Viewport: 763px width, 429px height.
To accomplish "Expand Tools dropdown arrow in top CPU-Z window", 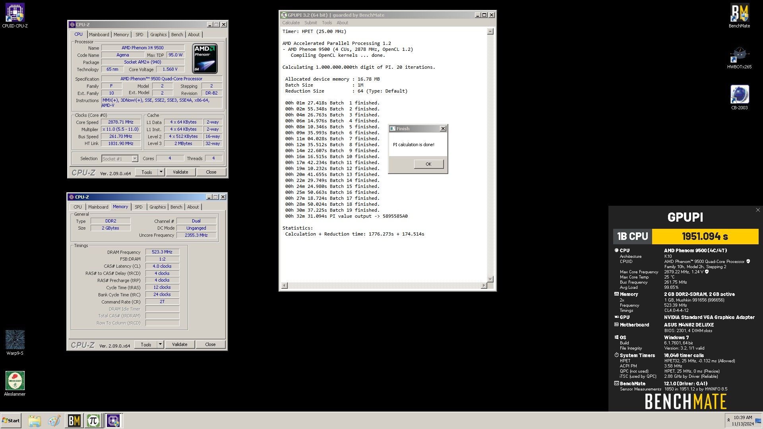I will coord(161,172).
